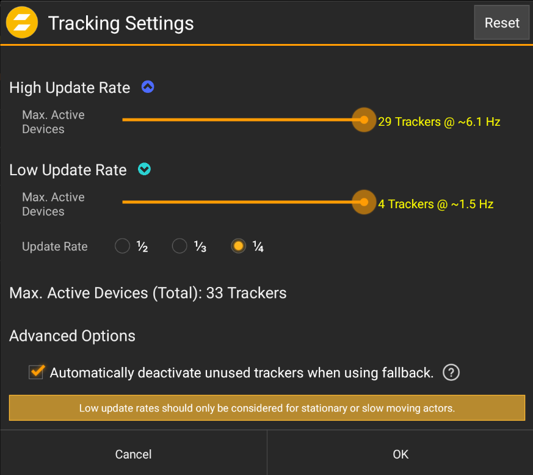Select the ¼ update rate
The height and width of the screenshot is (475, 533).
(238, 245)
